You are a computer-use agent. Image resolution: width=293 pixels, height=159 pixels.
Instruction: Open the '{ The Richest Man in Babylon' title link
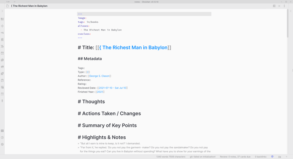pyautogui.click(x=133, y=47)
